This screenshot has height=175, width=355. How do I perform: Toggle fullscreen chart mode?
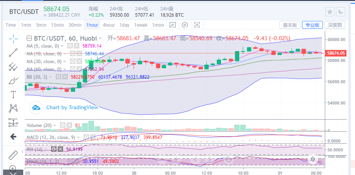pyautogui.click(x=197, y=25)
